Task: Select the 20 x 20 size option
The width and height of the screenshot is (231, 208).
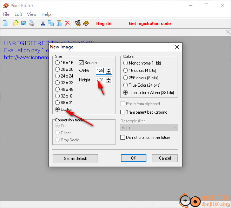Action: [64, 69]
